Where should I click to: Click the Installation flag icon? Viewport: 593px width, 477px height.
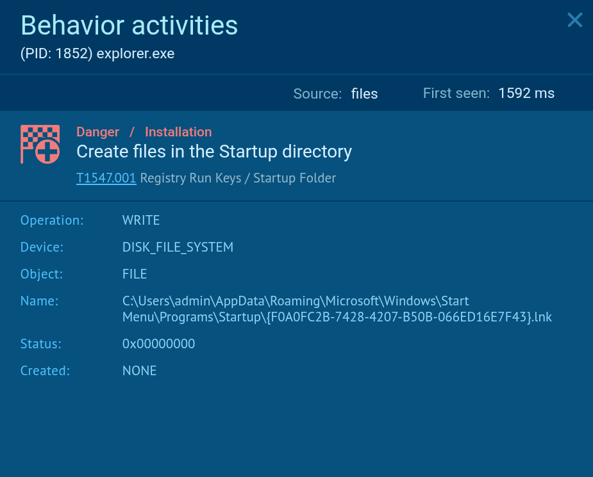pyautogui.click(x=40, y=144)
